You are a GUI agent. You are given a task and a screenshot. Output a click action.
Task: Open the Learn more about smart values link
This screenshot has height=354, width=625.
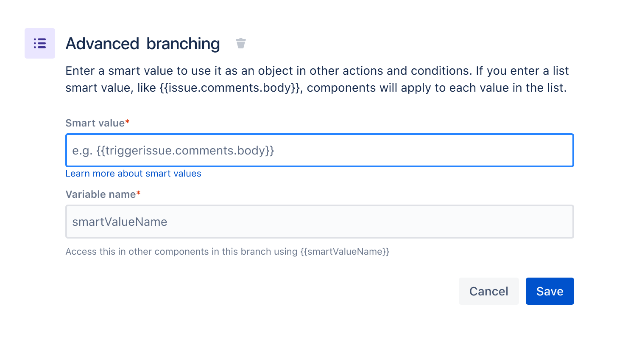point(133,174)
